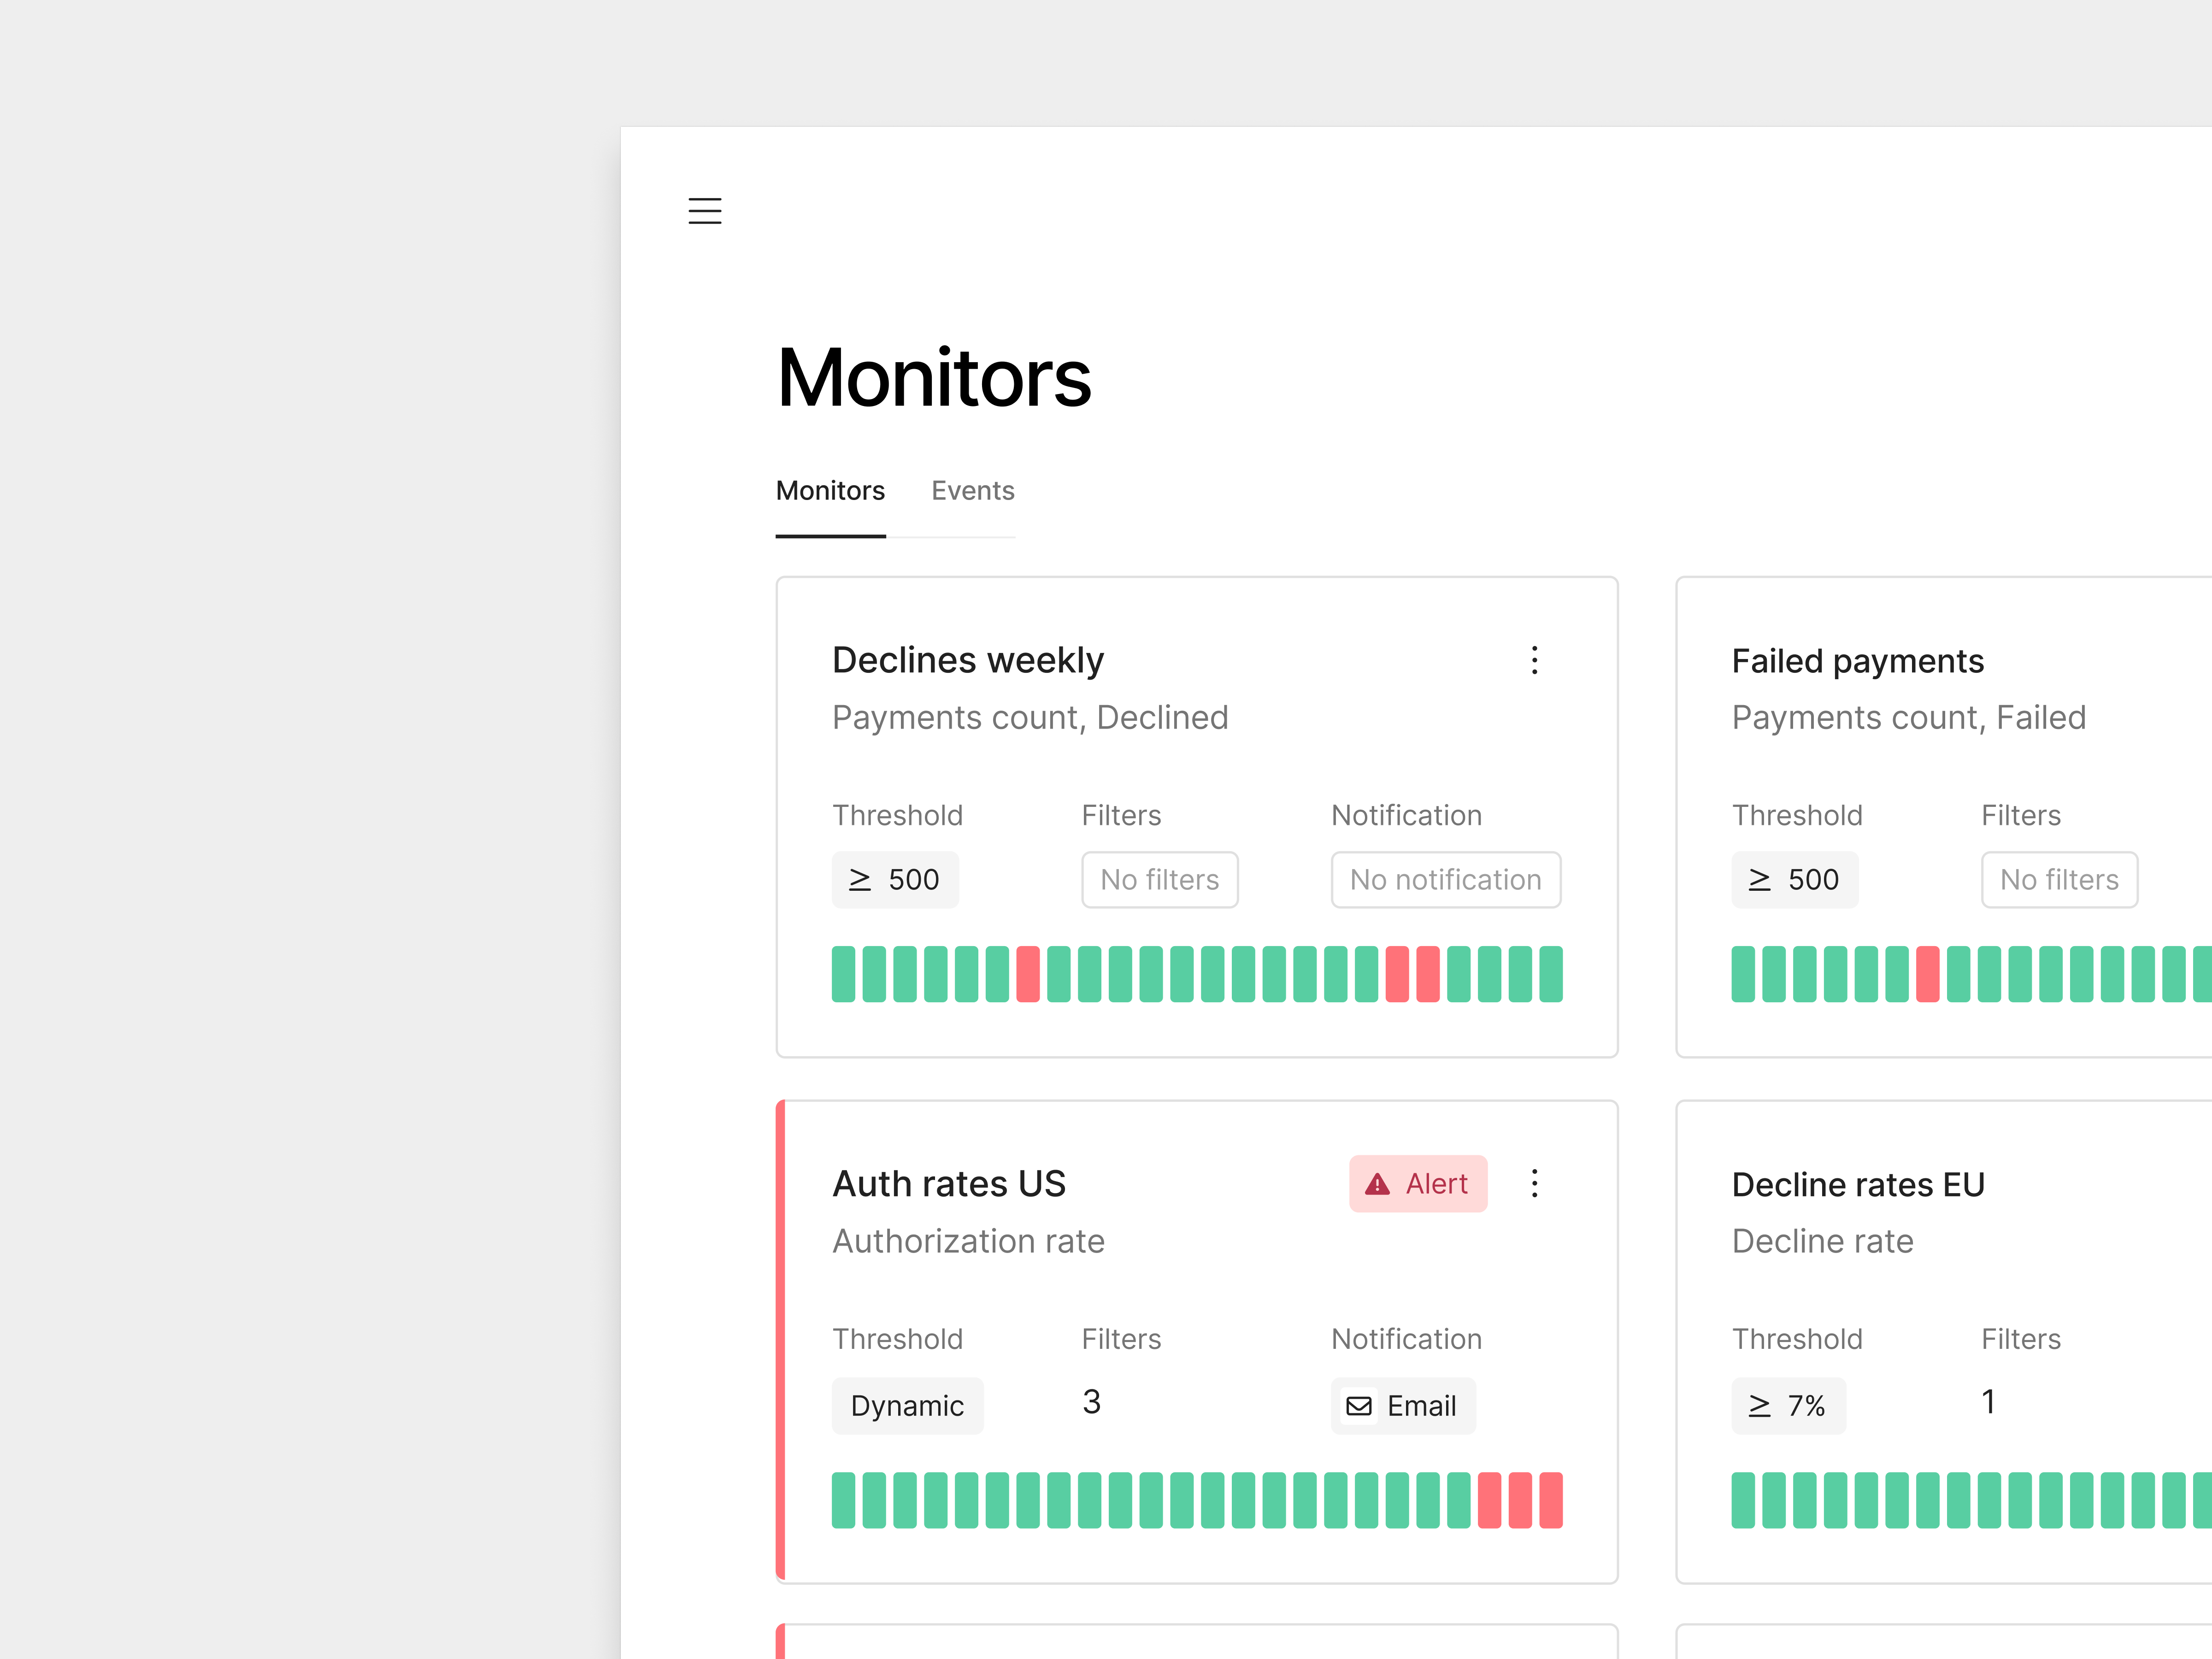The height and width of the screenshot is (1659, 2212).
Task: Click the red bar in Failed payments history
Action: click(1928, 974)
